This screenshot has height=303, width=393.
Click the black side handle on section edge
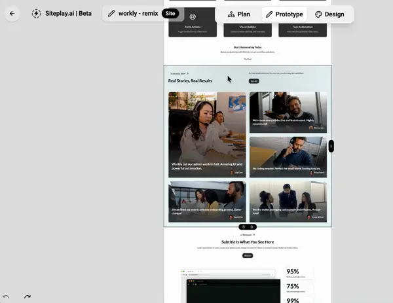coord(331,146)
